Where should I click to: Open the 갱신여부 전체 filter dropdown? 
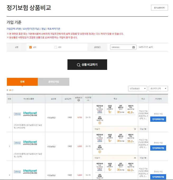(158, 88)
